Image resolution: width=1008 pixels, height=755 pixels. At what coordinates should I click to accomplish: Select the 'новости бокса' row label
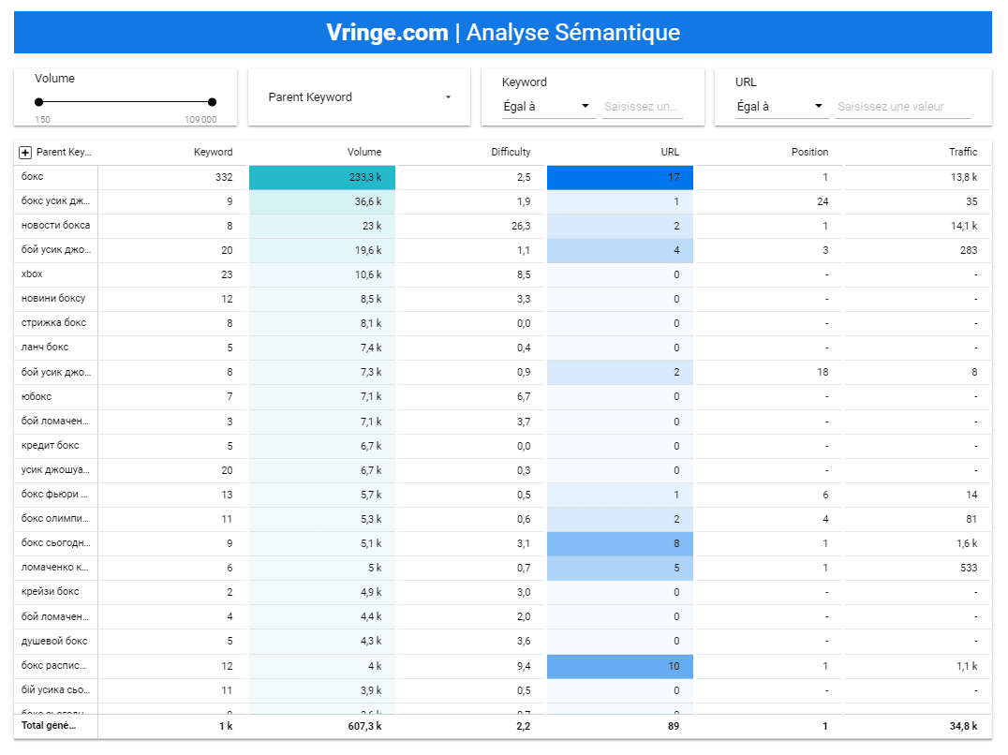click(x=55, y=226)
